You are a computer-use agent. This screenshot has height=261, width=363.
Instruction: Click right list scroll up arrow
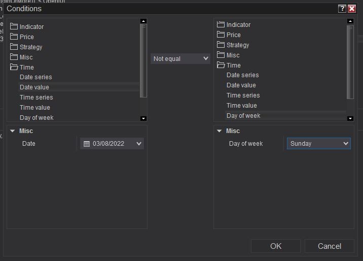(x=350, y=21)
